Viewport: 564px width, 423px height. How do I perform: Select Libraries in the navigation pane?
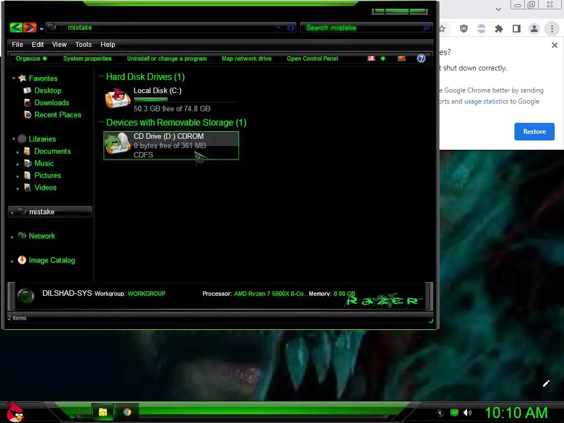click(x=42, y=139)
